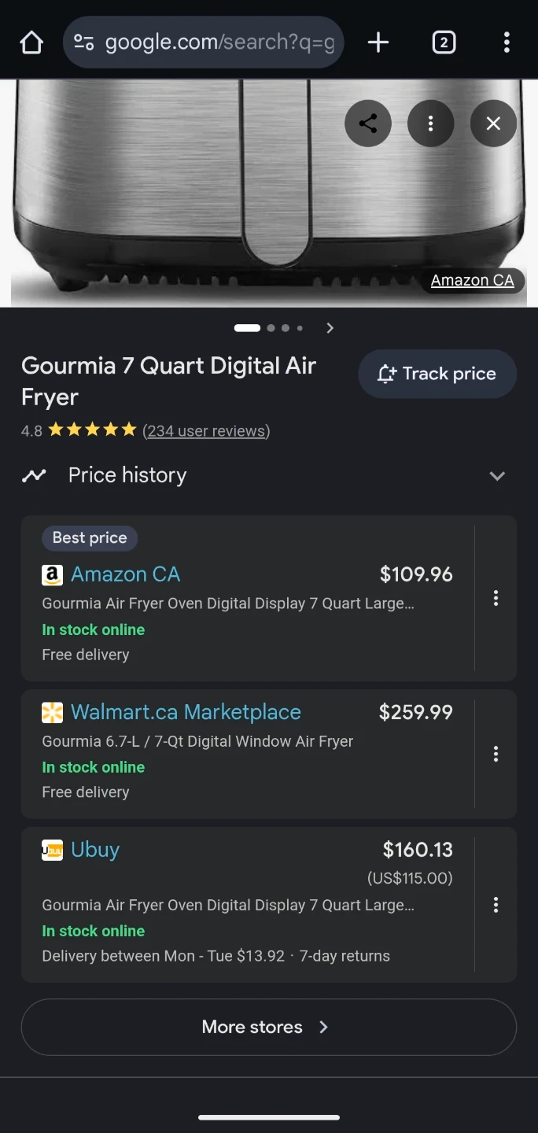The image size is (538, 1133).
Task: Open the tab switcher showing 2 tabs
Action: (x=444, y=42)
